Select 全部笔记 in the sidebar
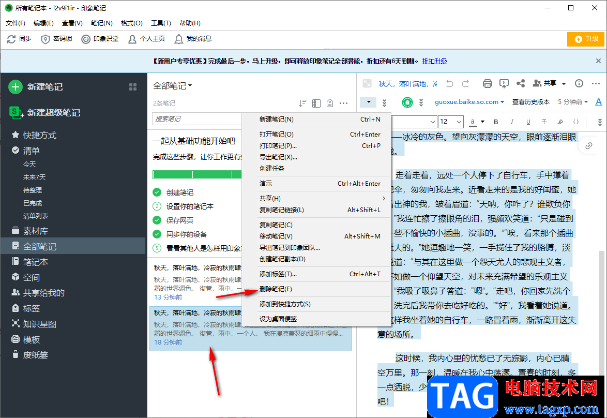The width and height of the screenshot is (607, 418). click(73, 246)
